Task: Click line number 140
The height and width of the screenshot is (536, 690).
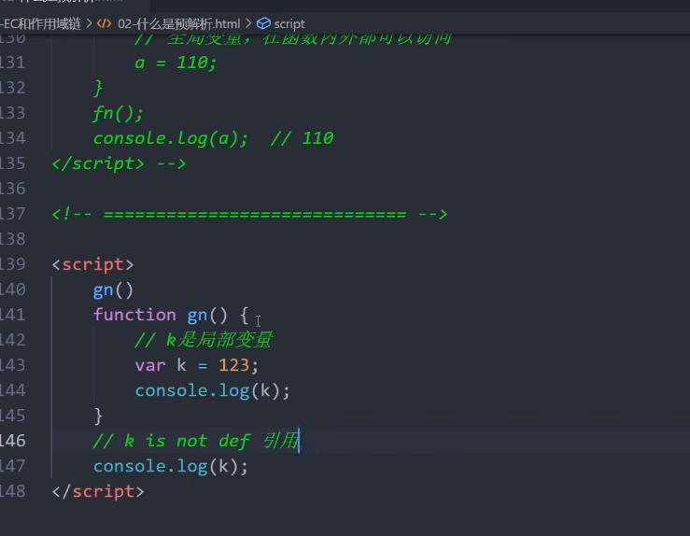Action: click(12, 289)
